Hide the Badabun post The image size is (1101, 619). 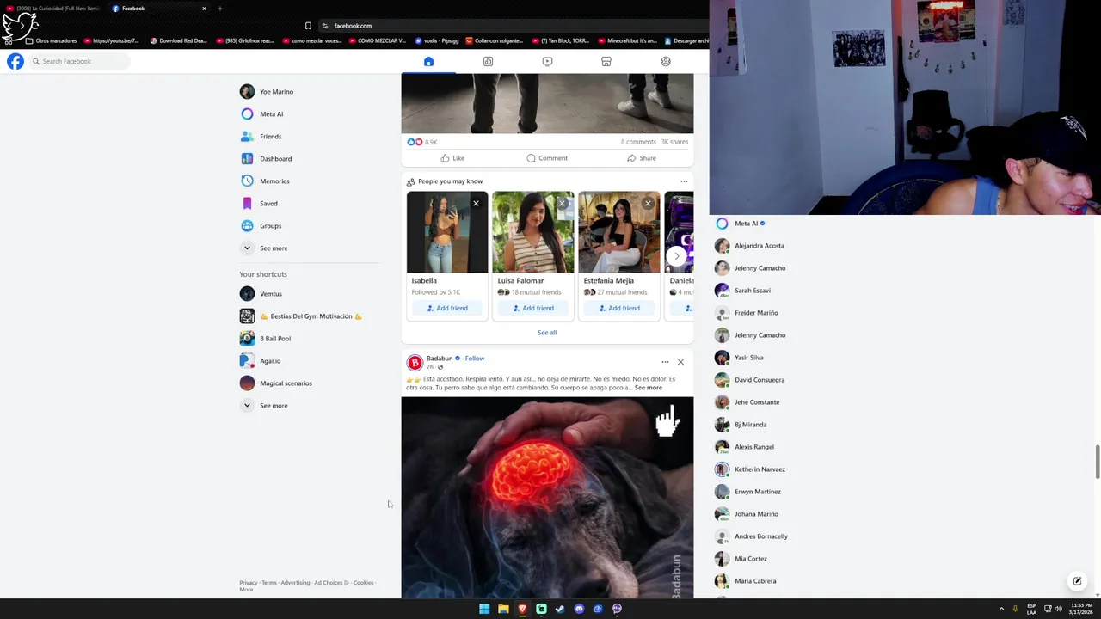coord(680,362)
